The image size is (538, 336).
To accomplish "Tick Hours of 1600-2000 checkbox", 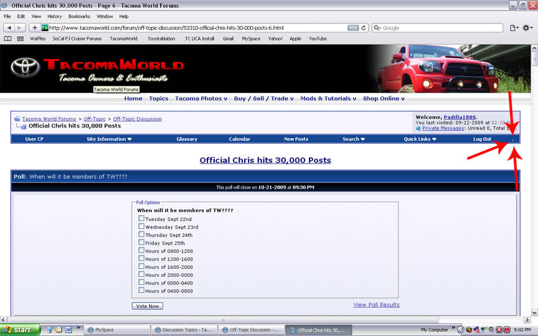I will [x=141, y=266].
